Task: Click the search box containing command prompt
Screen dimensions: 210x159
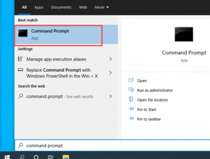Action: click(113, 146)
